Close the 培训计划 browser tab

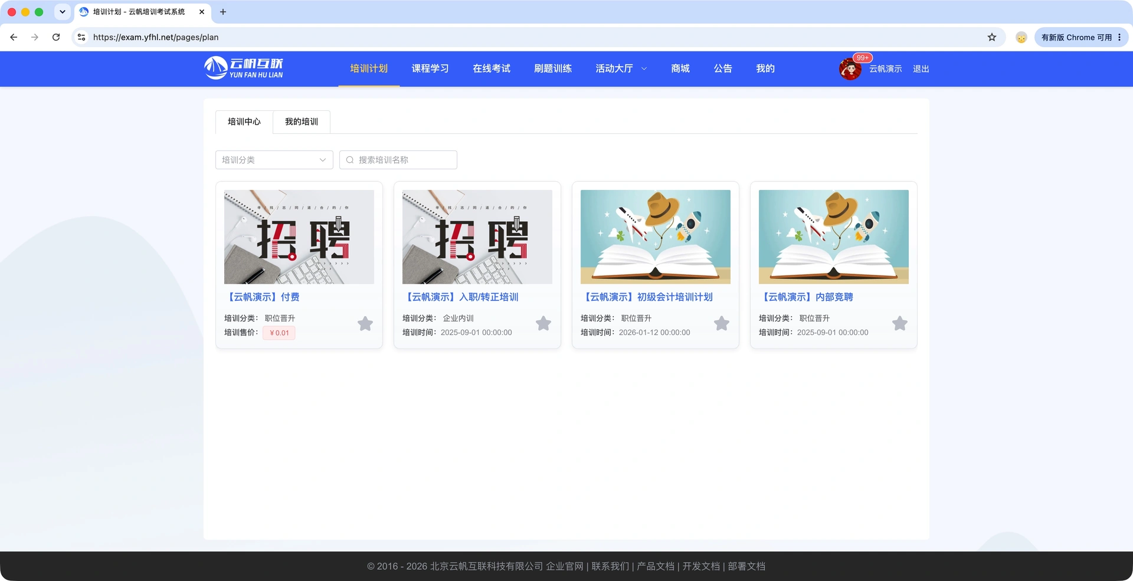202,12
